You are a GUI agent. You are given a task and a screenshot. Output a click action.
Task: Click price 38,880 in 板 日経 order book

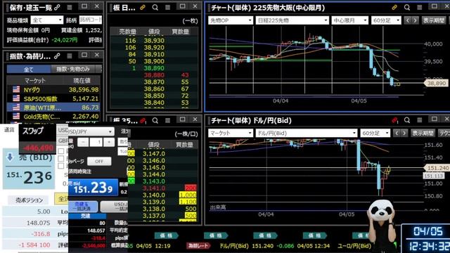click(x=154, y=75)
